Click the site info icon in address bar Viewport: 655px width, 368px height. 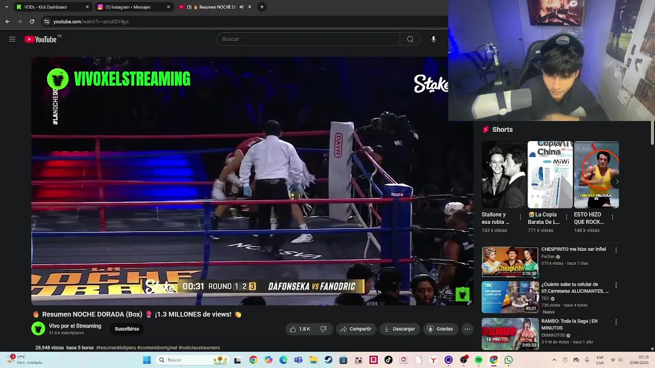tap(47, 21)
